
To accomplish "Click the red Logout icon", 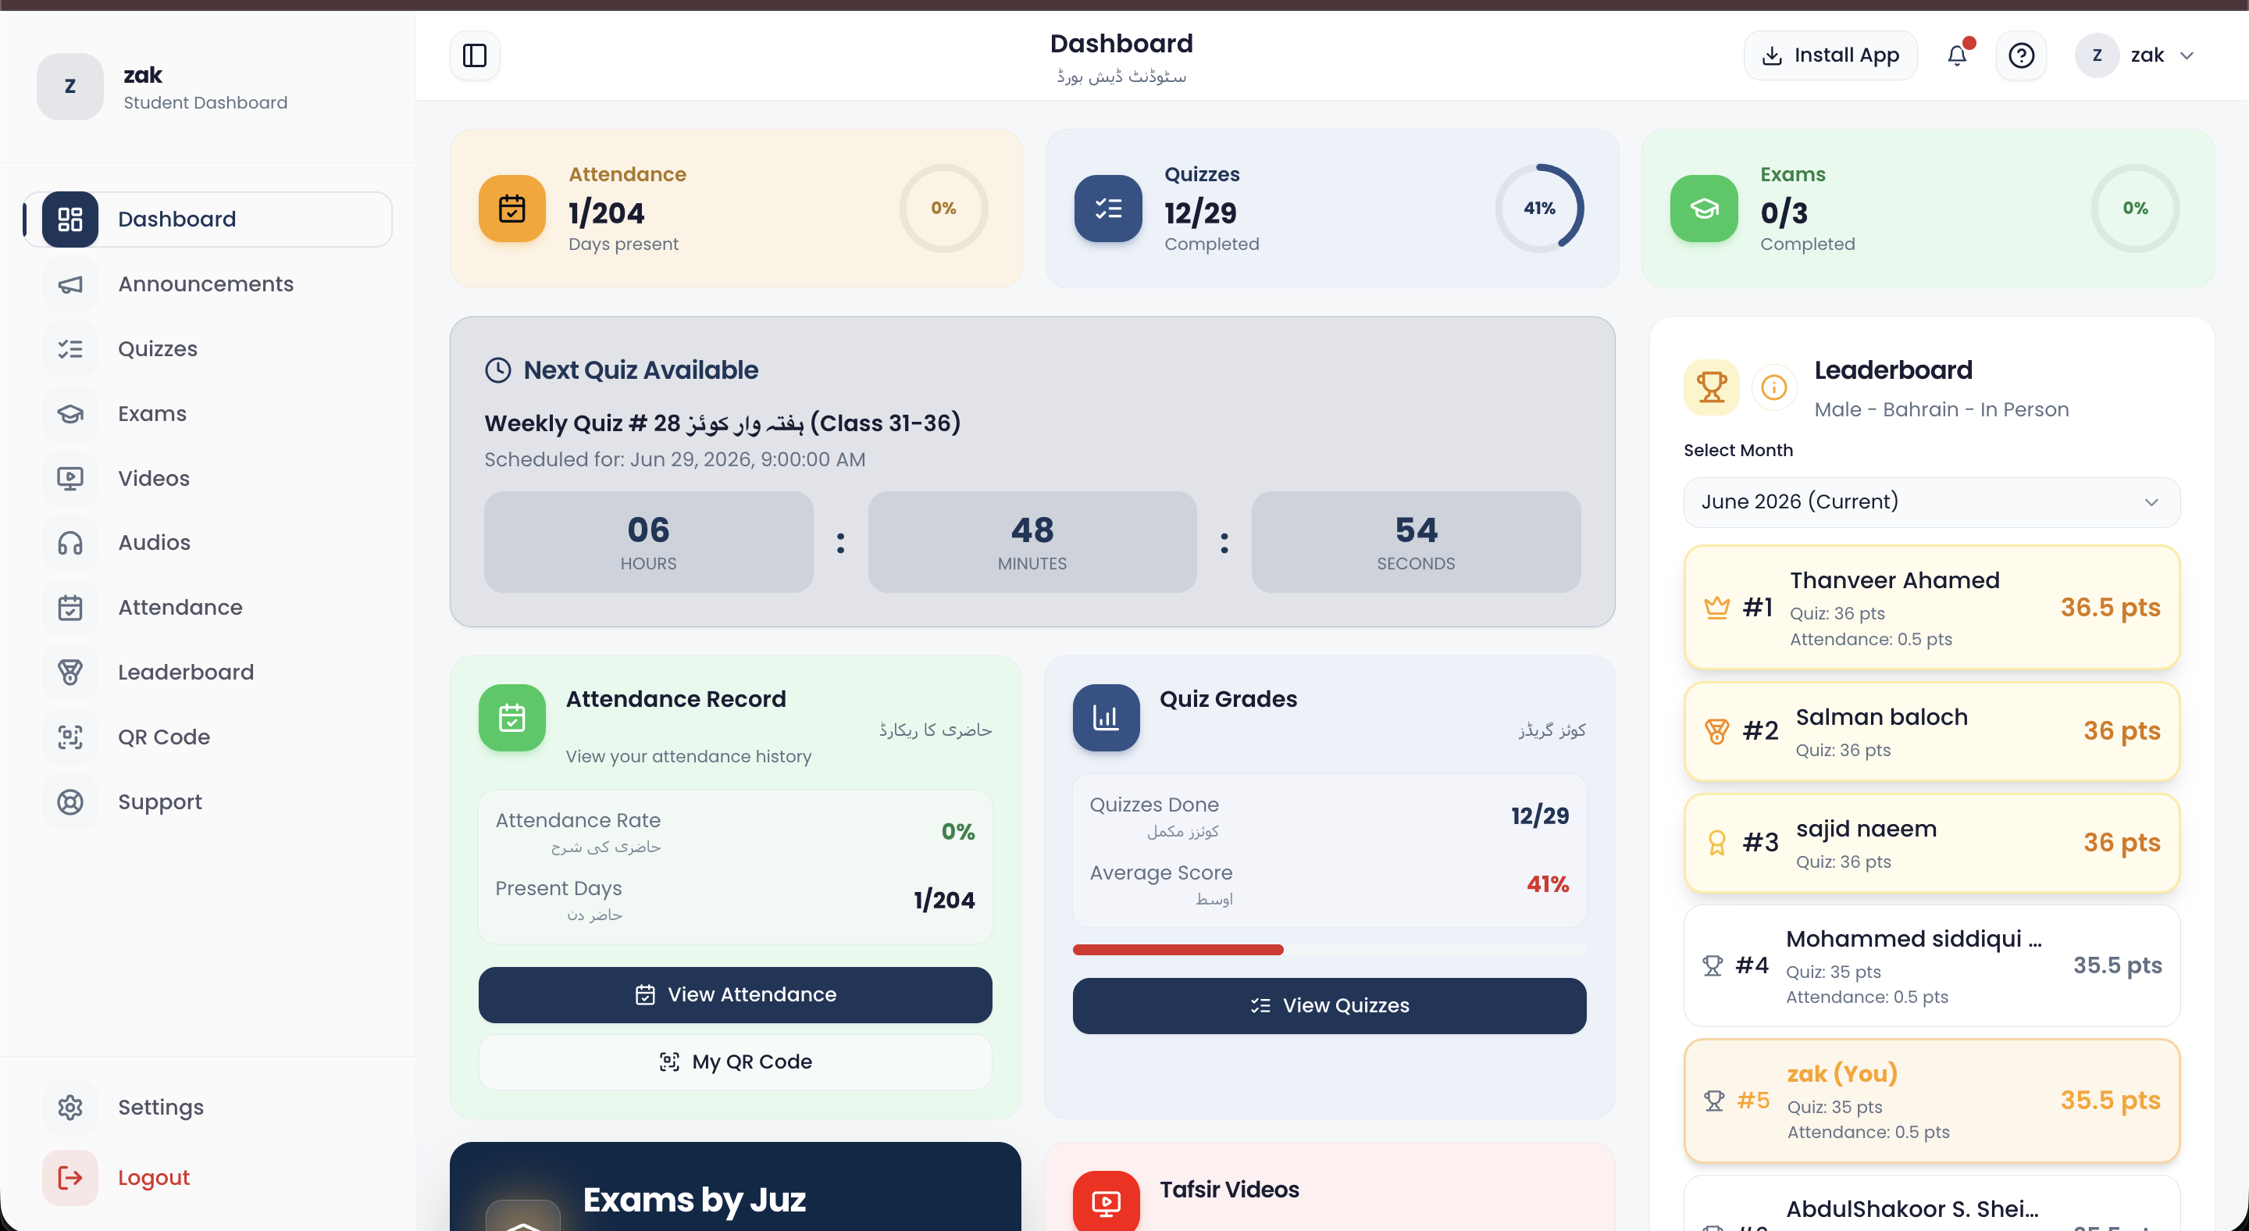I will point(70,1177).
